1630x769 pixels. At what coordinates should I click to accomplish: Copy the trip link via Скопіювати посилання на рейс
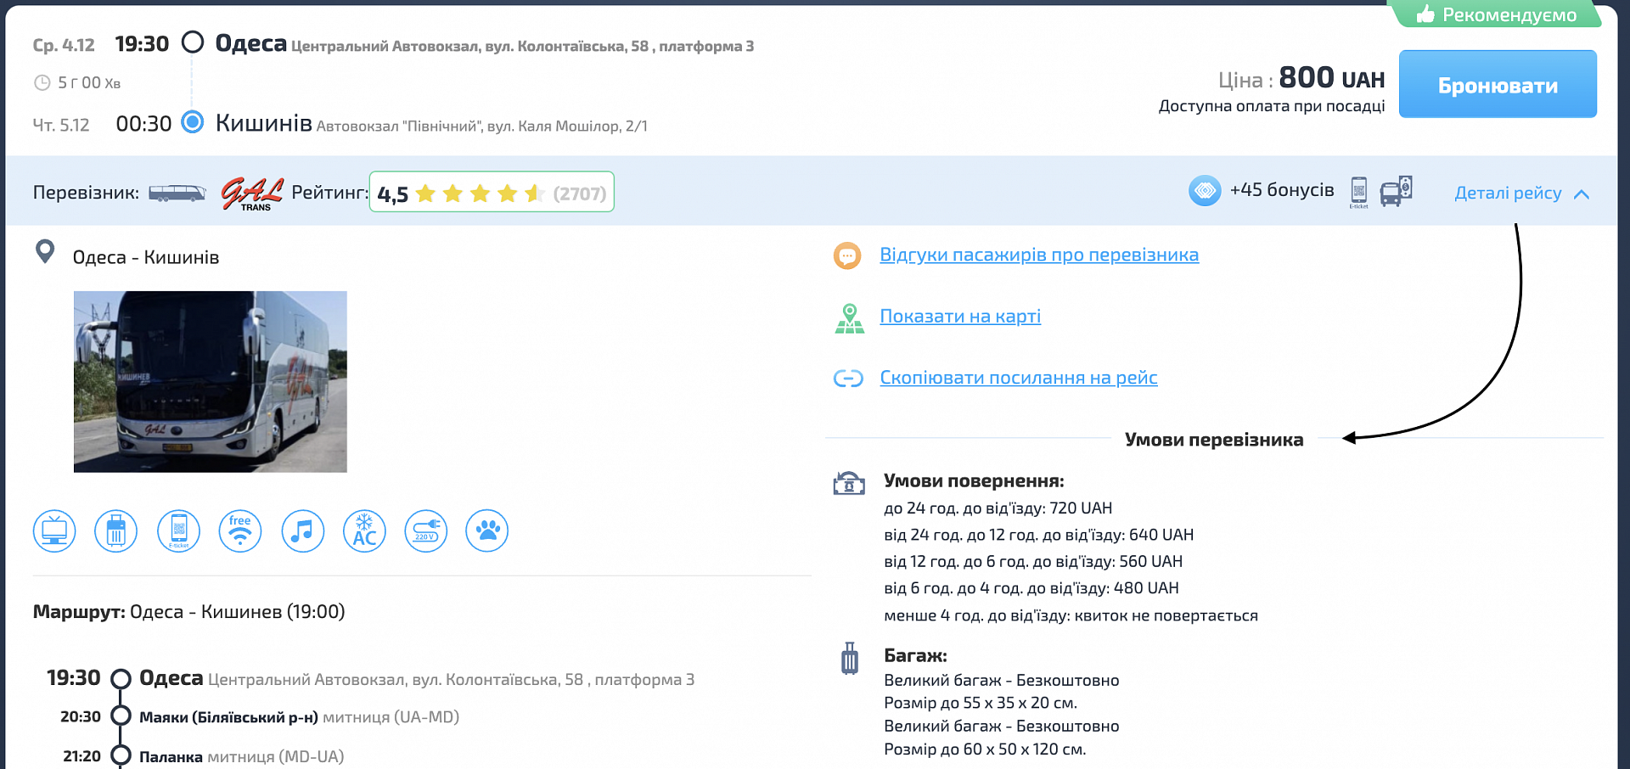[x=1018, y=378]
